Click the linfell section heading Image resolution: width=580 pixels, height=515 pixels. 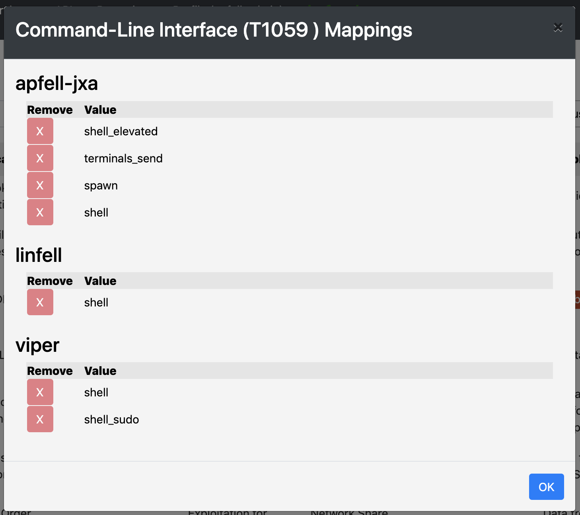(39, 255)
